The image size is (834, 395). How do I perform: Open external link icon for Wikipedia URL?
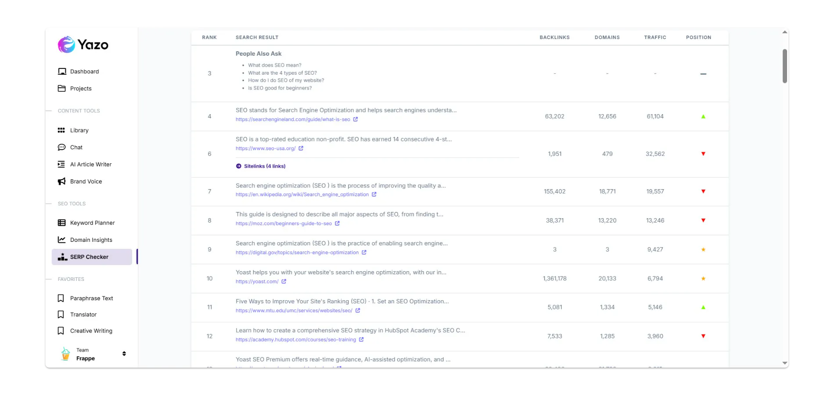click(374, 194)
